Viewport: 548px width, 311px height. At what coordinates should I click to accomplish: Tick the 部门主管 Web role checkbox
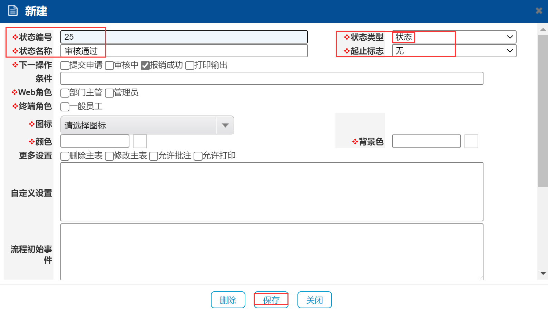[65, 93]
